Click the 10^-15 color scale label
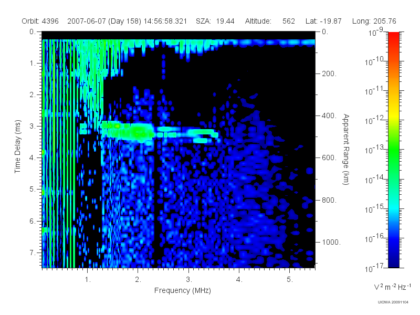 [375, 208]
